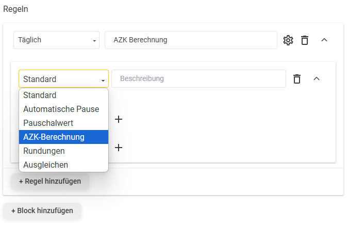
Task: Delete the AZK Berechnung block via trash icon
Action: pyautogui.click(x=305, y=40)
